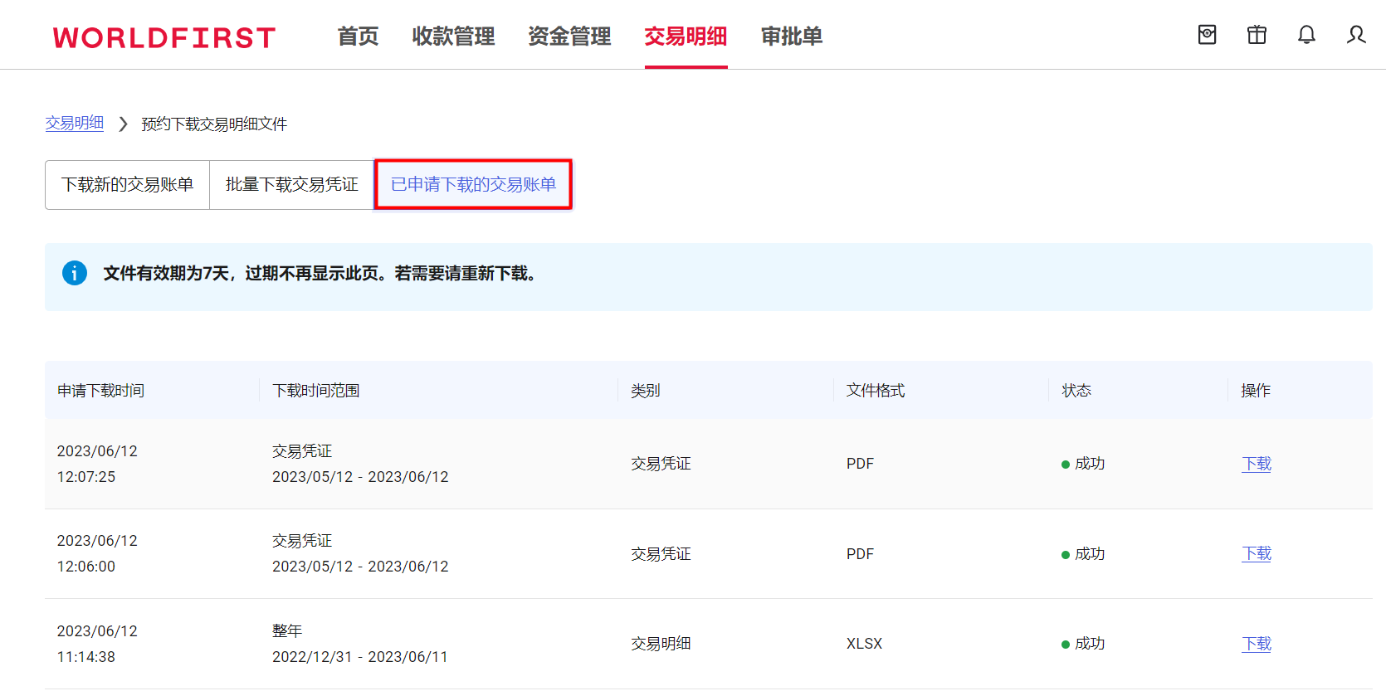The width and height of the screenshot is (1386, 691).
Task: Download the PDF requested at 12:06:00
Action: click(1256, 553)
